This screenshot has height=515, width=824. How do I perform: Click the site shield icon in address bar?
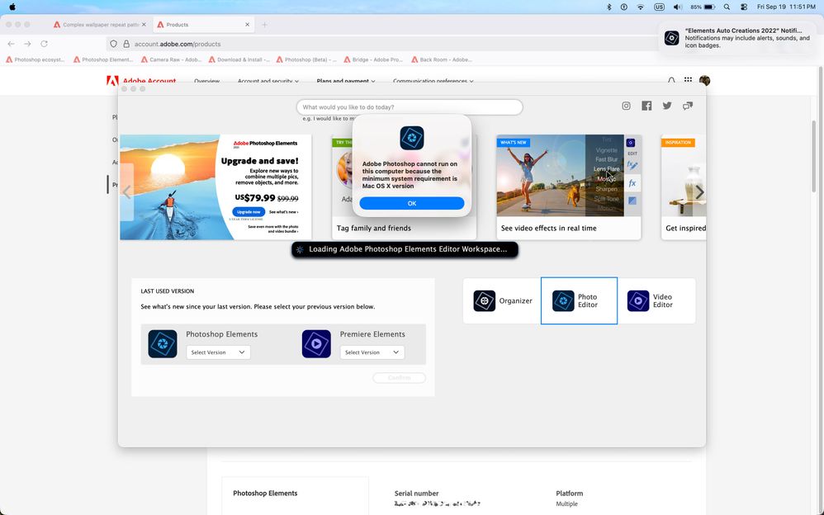[113, 44]
